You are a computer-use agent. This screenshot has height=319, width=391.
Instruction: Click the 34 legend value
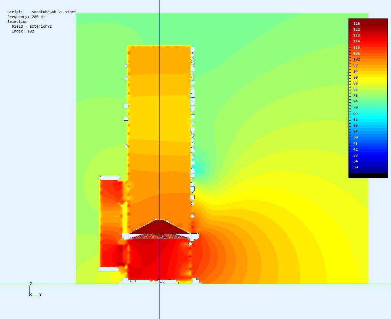point(355,161)
